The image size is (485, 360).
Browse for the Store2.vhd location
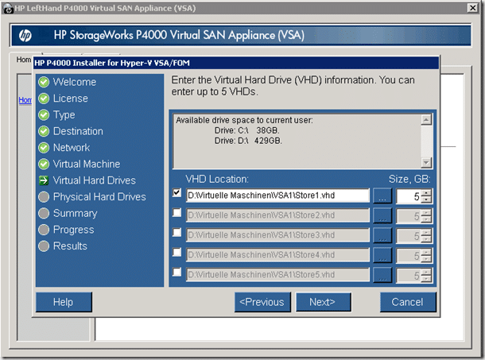coord(382,215)
